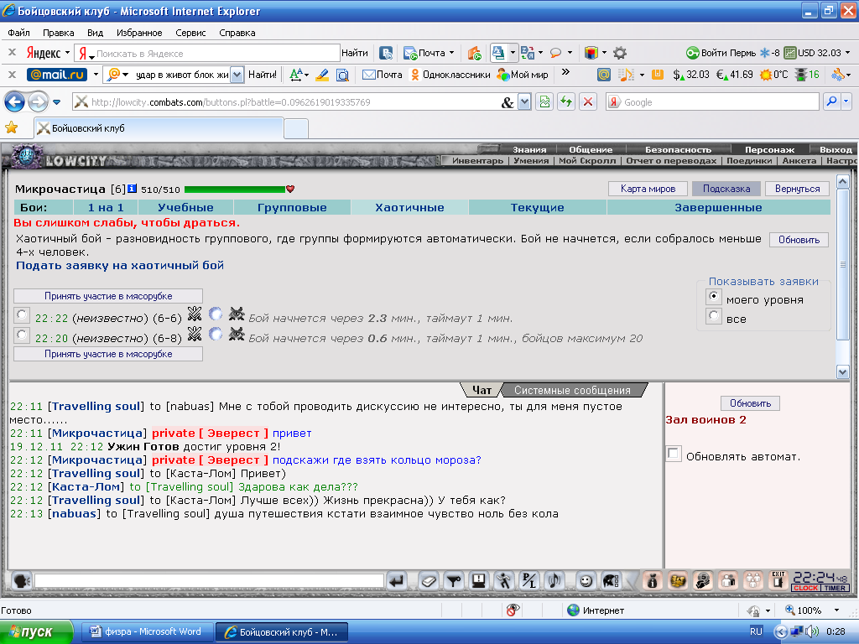Click the exclamation system messages icon
859x644 pixels.
tap(479, 581)
